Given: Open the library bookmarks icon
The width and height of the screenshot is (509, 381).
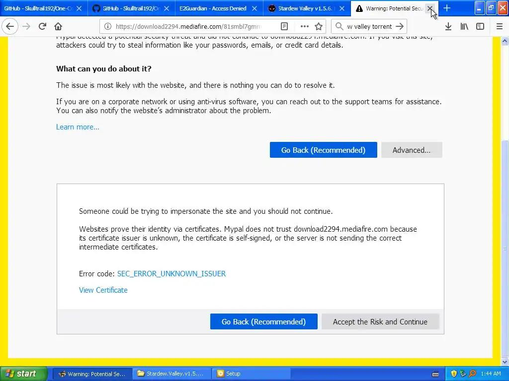Looking at the screenshot, I should (x=464, y=27).
